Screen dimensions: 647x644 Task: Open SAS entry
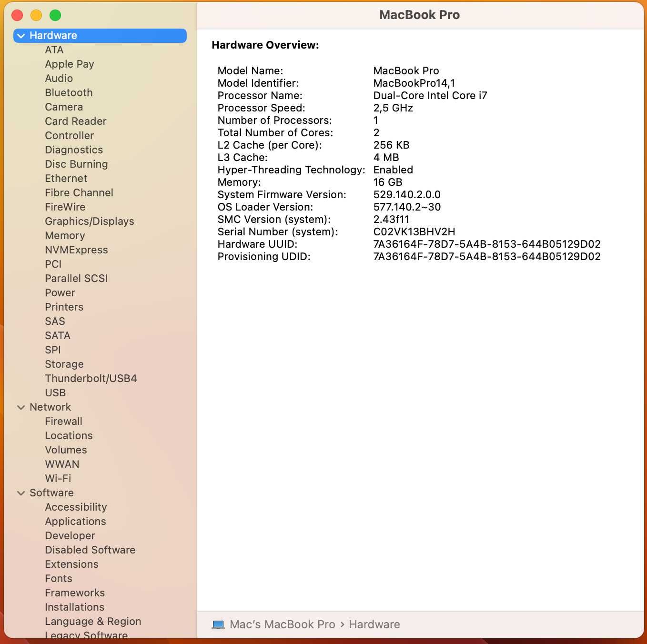(x=55, y=322)
